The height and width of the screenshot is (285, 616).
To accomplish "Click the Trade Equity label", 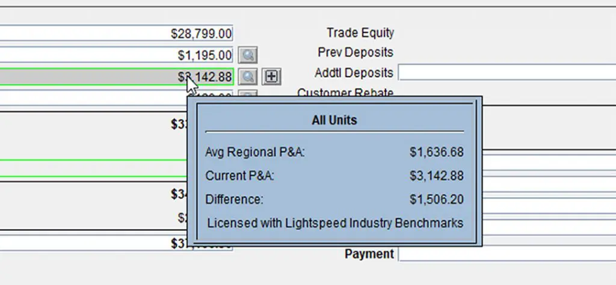I will (360, 32).
